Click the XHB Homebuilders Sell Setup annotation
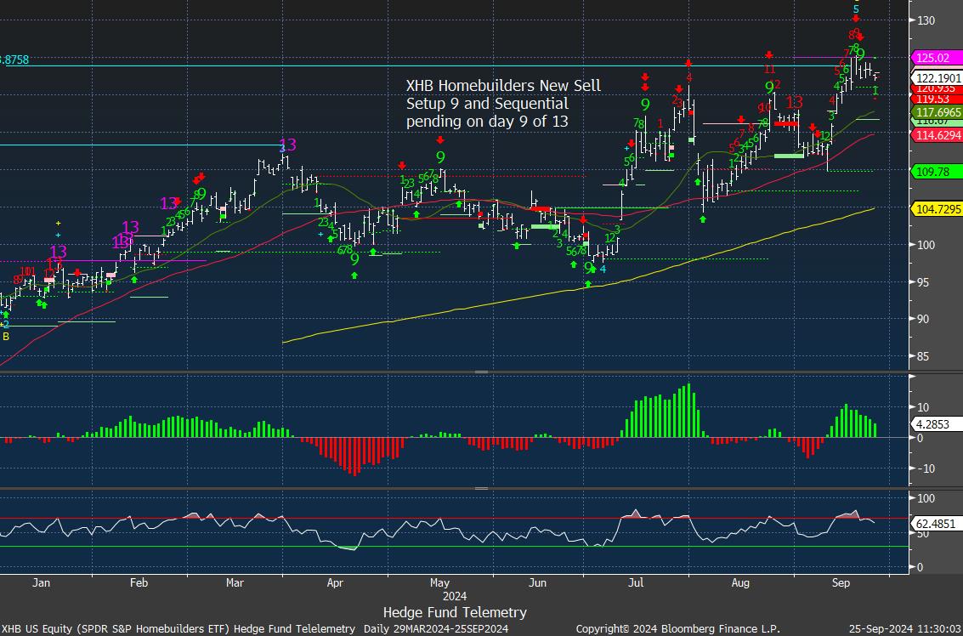The height and width of the screenshot is (636, 963). (x=503, y=104)
